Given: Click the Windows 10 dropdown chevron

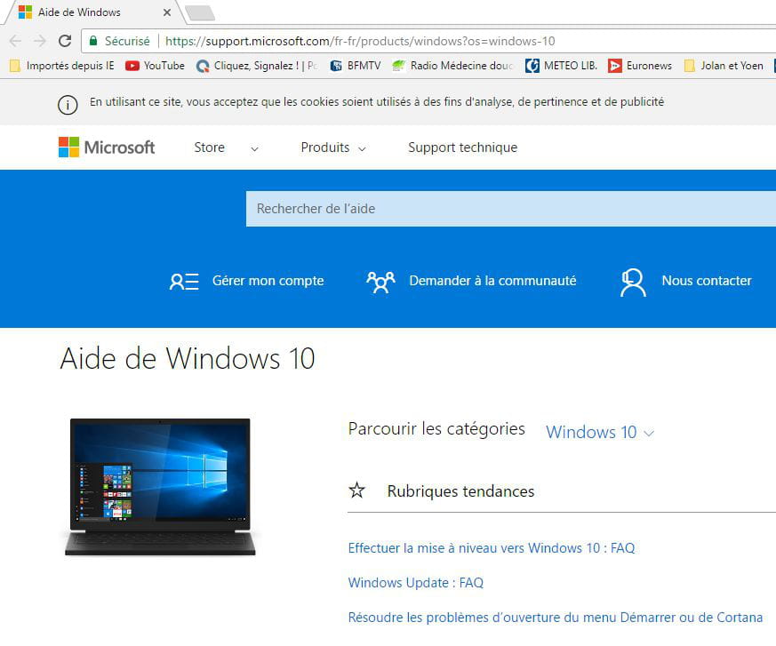Looking at the screenshot, I should point(649,434).
